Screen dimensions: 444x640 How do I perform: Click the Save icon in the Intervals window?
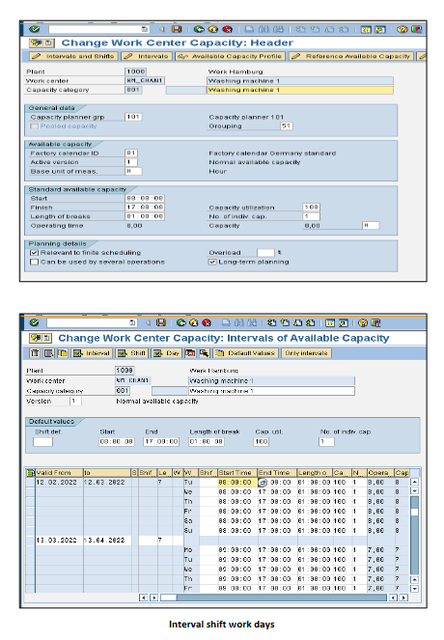(161, 322)
